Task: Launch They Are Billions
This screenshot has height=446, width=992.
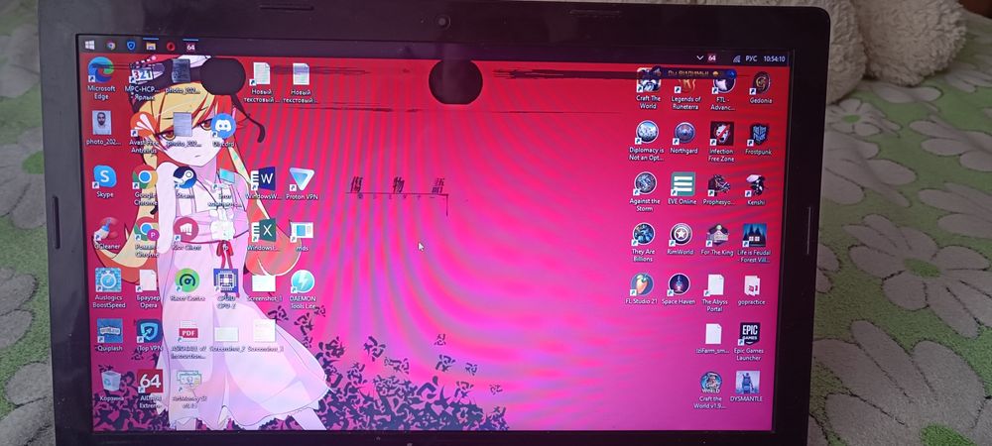Action: coord(643,242)
